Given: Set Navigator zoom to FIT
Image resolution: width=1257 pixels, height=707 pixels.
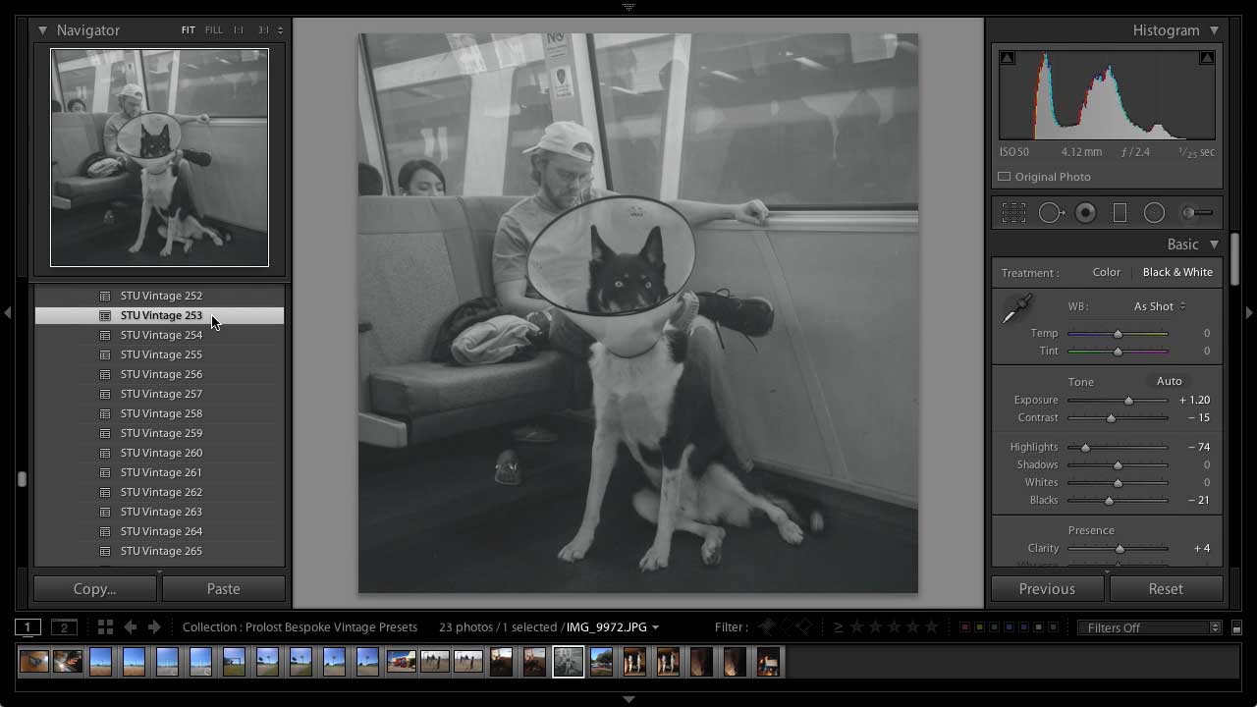Looking at the screenshot, I should tap(188, 30).
